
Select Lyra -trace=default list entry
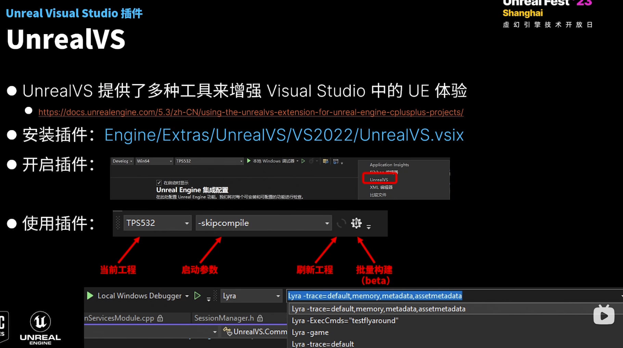(x=323, y=344)
